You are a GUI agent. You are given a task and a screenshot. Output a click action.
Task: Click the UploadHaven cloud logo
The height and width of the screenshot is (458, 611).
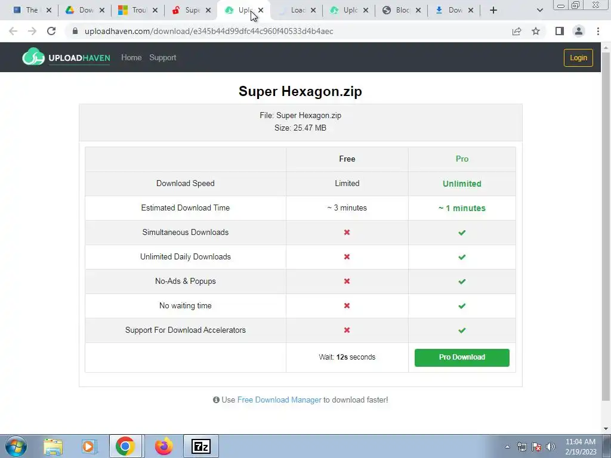[33, 57]
